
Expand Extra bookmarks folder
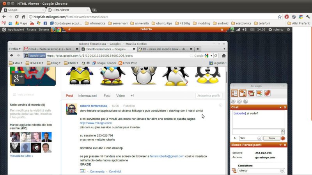[x=16, y=63]
